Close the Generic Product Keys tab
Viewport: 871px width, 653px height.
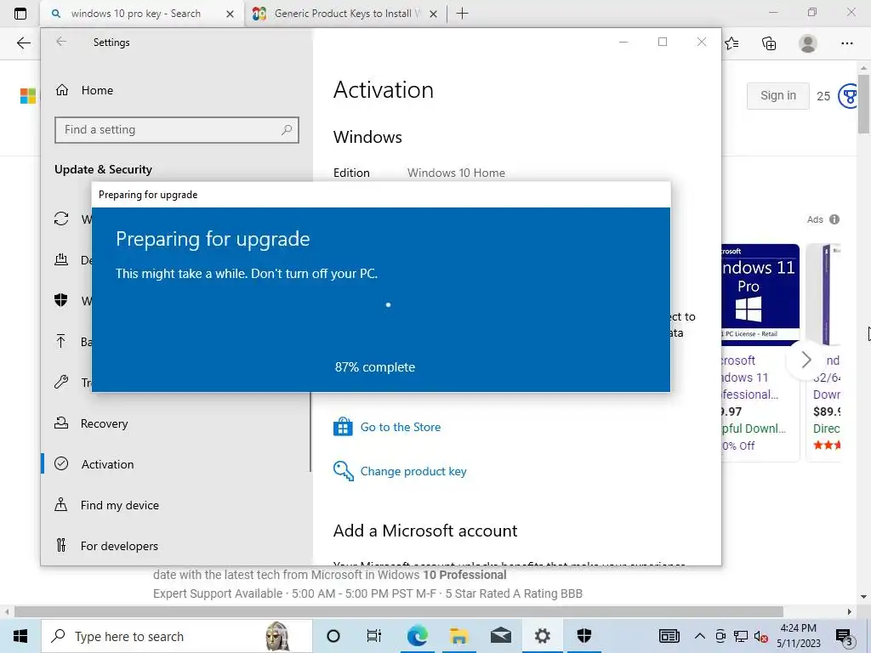pyautogui.click(x=434, y=14)
